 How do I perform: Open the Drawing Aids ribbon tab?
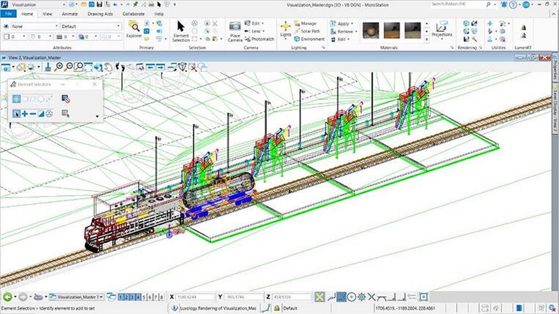coord(99,13)
